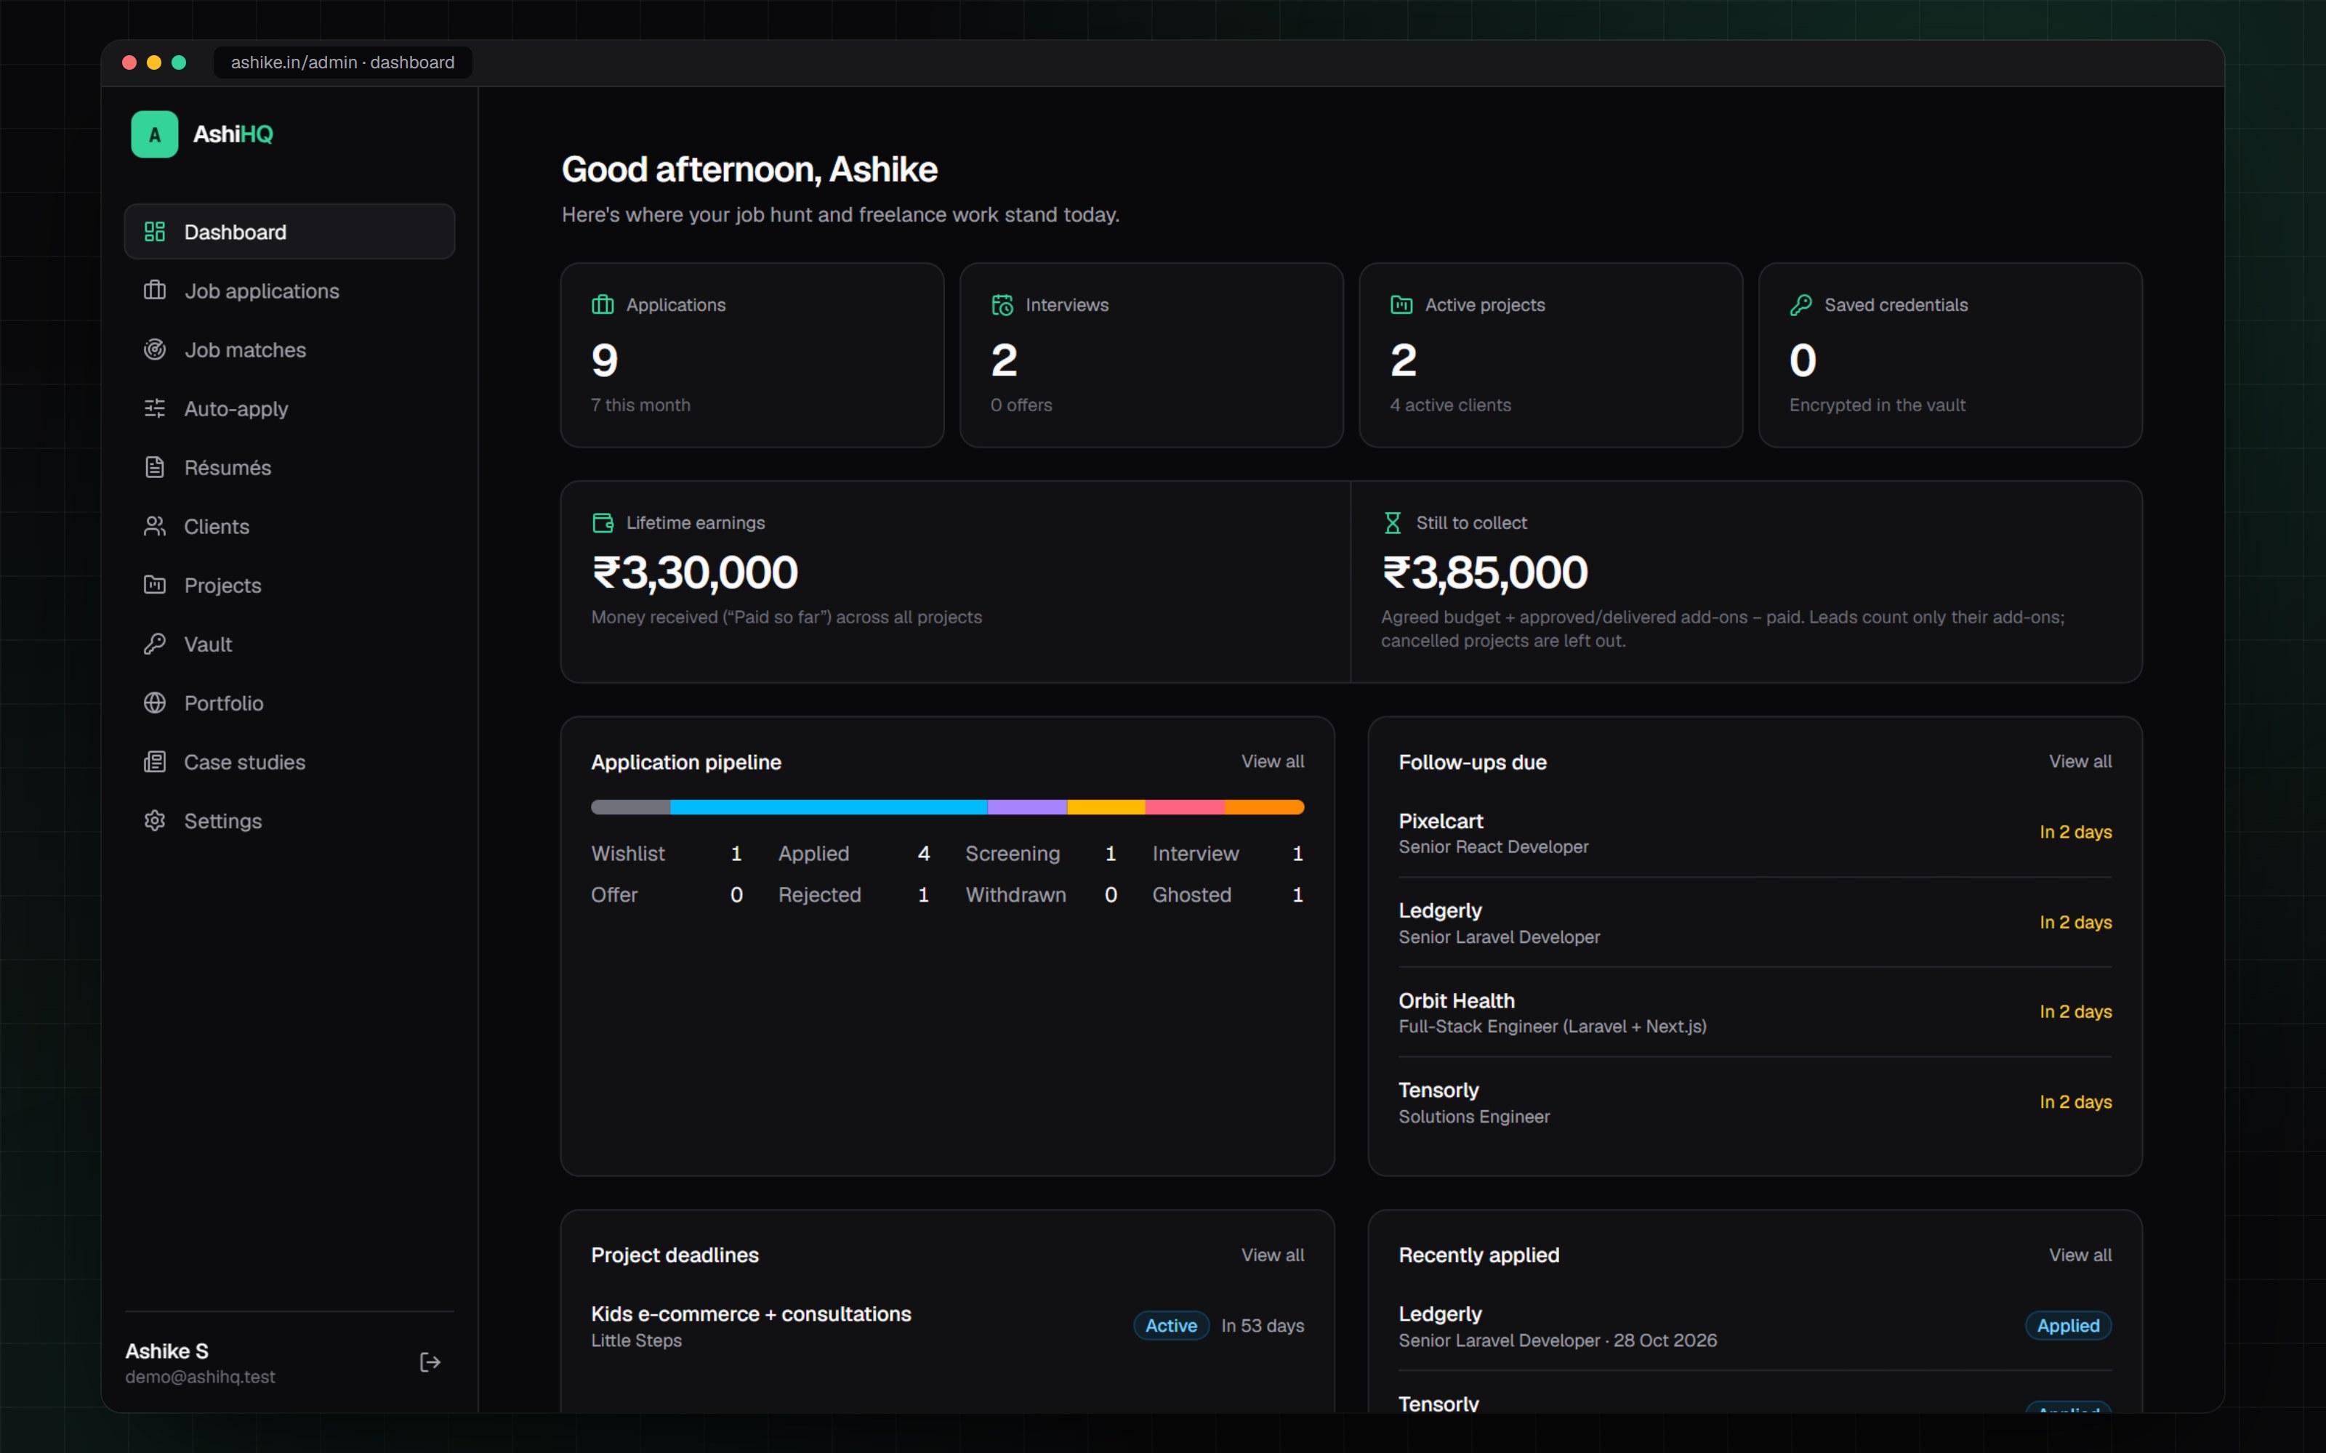Open the Orbit Health follow-up row
This screenshot has height=1453, width=2326.
pyautogui.click(x=1755, y=1012)
